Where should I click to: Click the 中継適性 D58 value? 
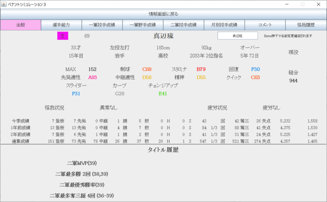(147, 77)
